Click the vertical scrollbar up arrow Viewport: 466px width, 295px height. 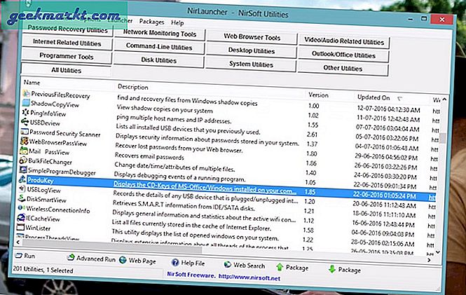pyautogui.click(x=444, y=100)
